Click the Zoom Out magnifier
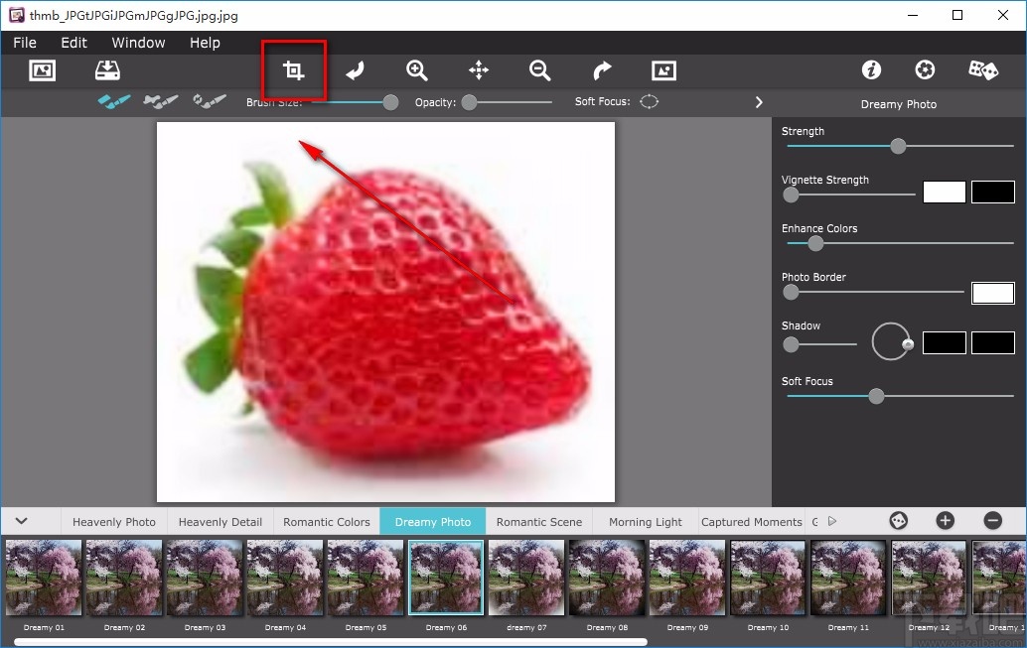The width and height of the screenshot is (1027, 648). click(539, 70)
